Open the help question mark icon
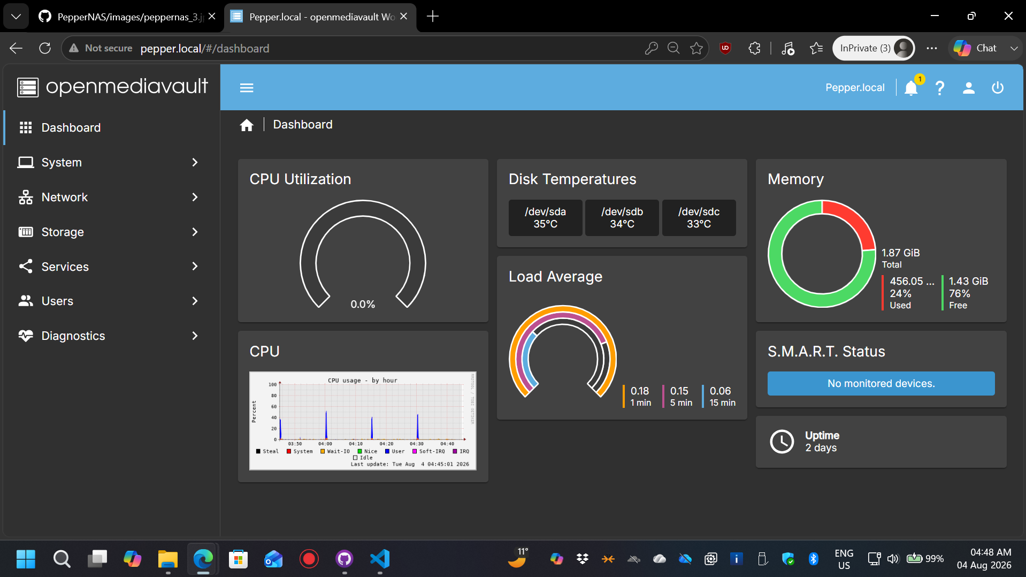The width and height of the screenshot is (1026, 577). (940, 88)
